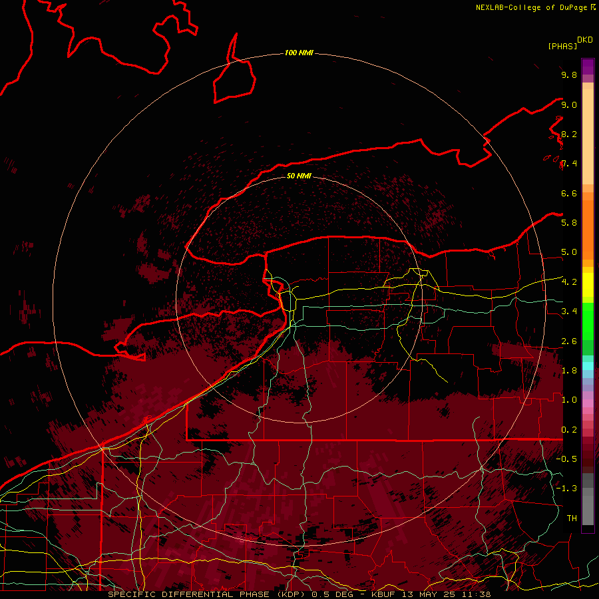
Task: Pick the cyan segment of the color bar
Action: point(588,365)
